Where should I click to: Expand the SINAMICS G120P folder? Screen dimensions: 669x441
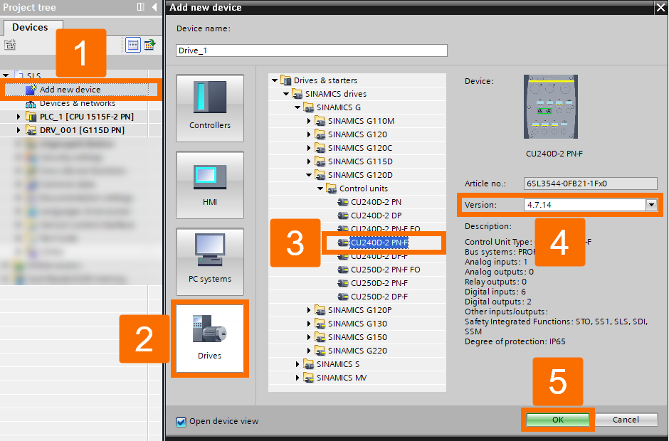click(309, 310)
